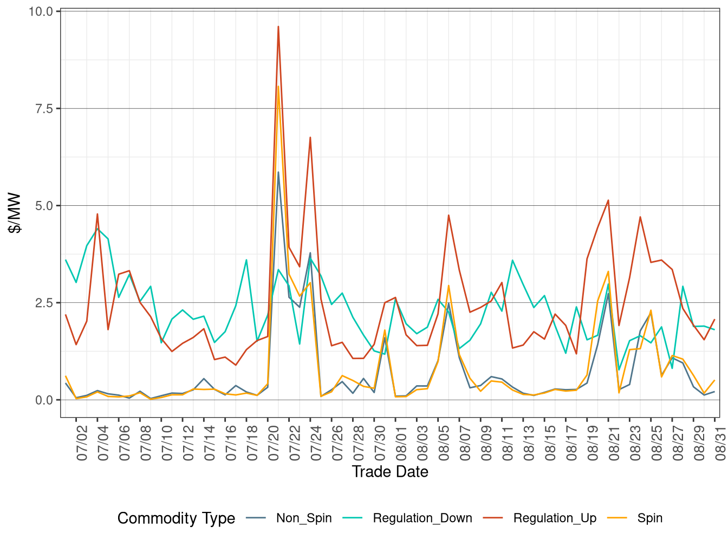Select the 07/24 date tick label
Screen dimensions: 728x546
coord(316,443)
